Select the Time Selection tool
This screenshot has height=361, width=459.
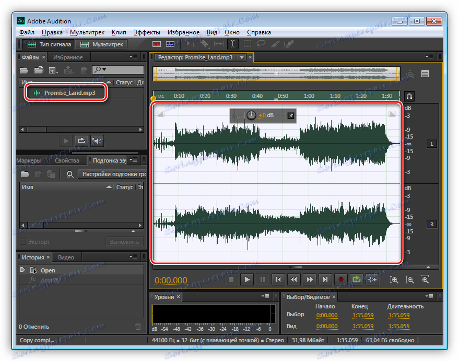pos(233,44)
